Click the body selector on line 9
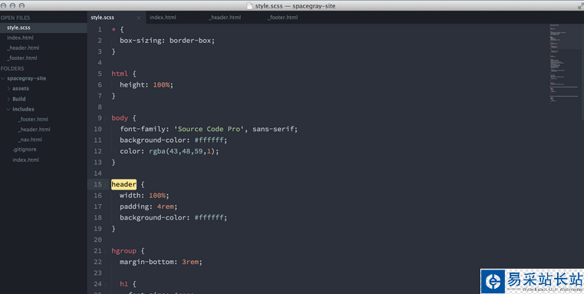Image resolution: width=584 pixels, height=294 pixels. [x=120, y=117]
